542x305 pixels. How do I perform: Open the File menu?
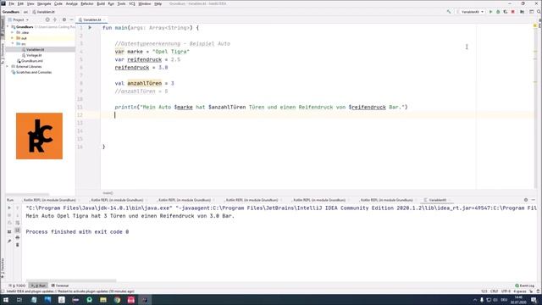pyautogui.click(x=11, y=3)
